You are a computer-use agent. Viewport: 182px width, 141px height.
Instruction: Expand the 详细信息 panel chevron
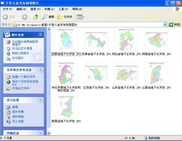41,133
